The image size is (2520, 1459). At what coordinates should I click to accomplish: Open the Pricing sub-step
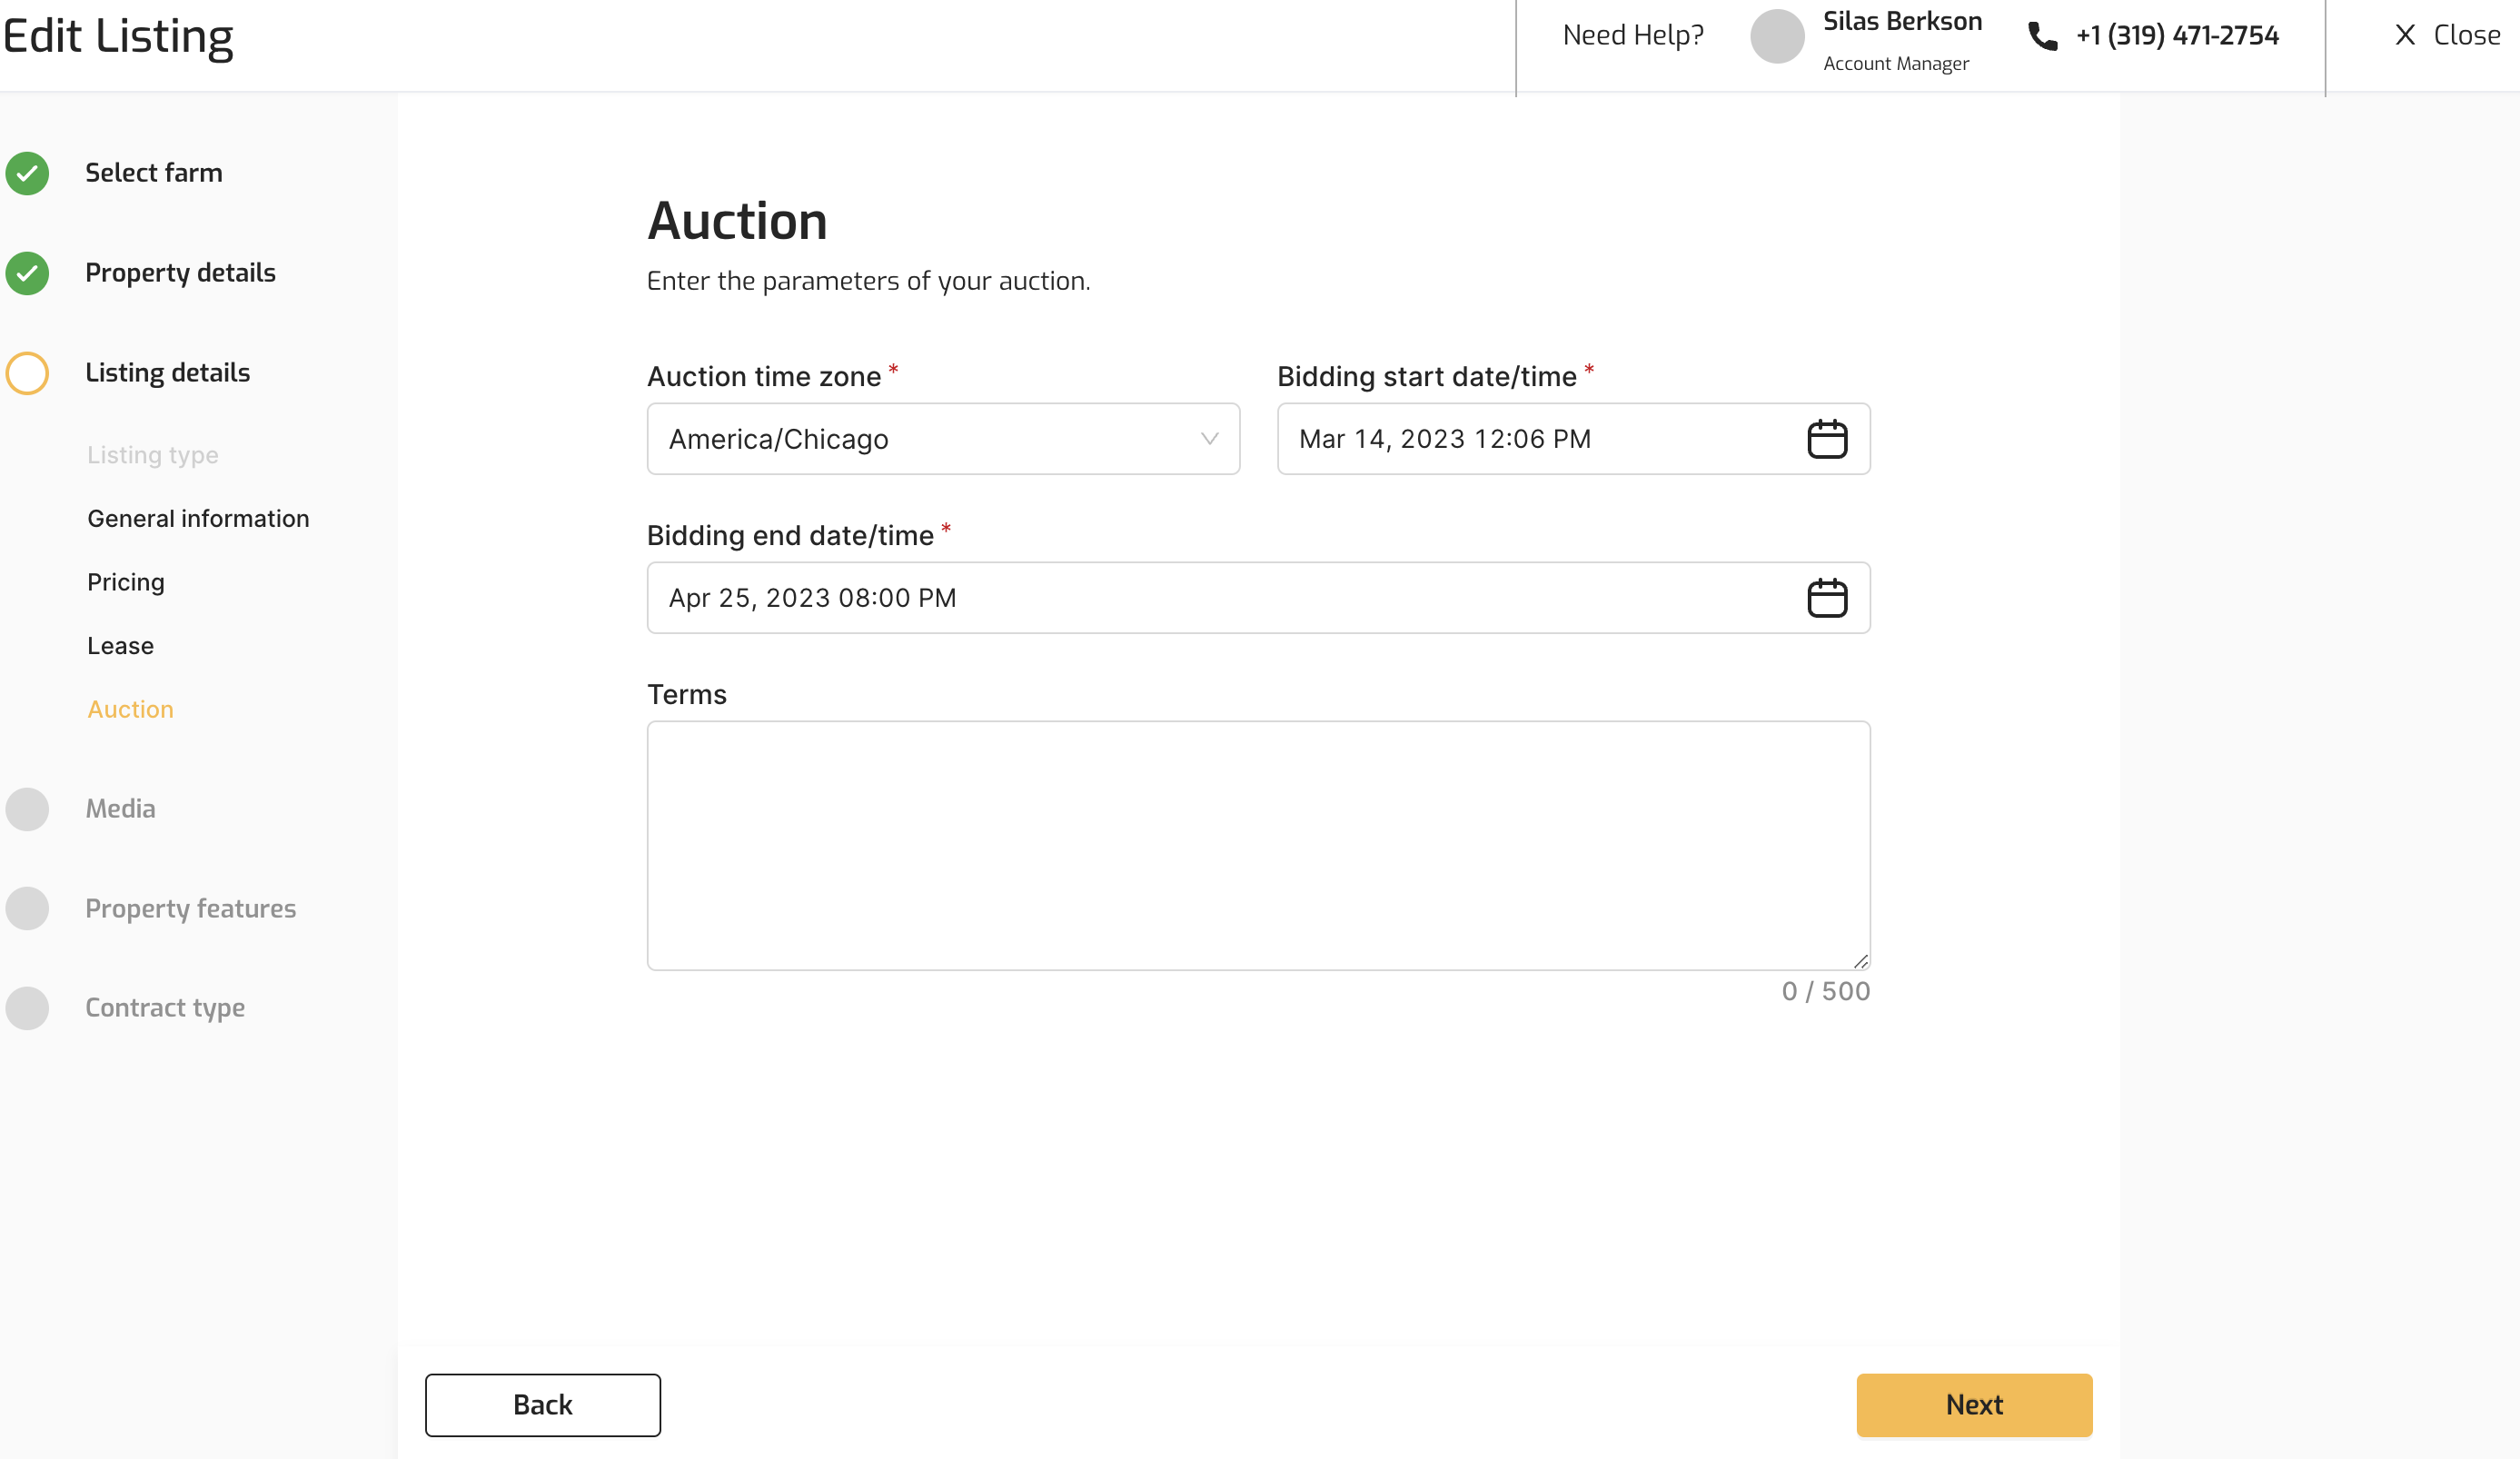pyautogui.click(x=126, y=582)
